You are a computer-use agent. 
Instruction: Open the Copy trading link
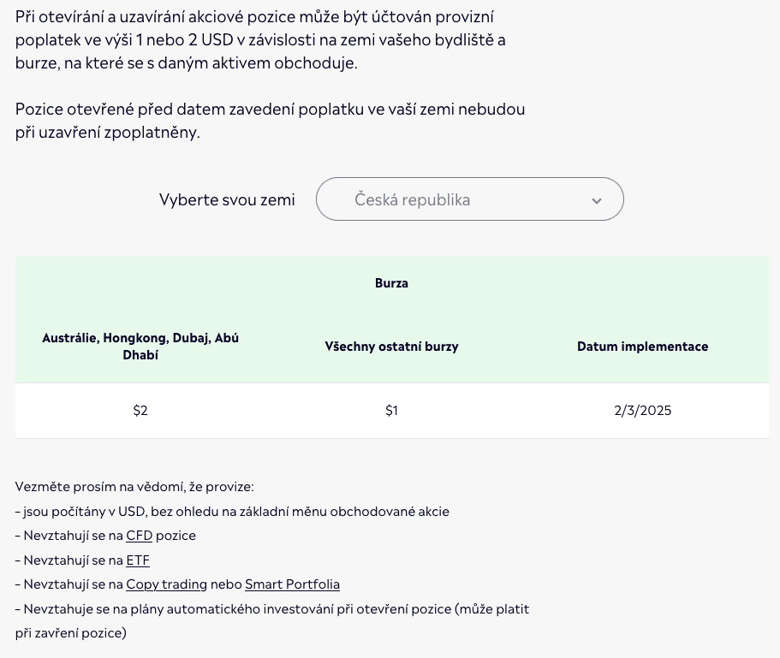166,584
